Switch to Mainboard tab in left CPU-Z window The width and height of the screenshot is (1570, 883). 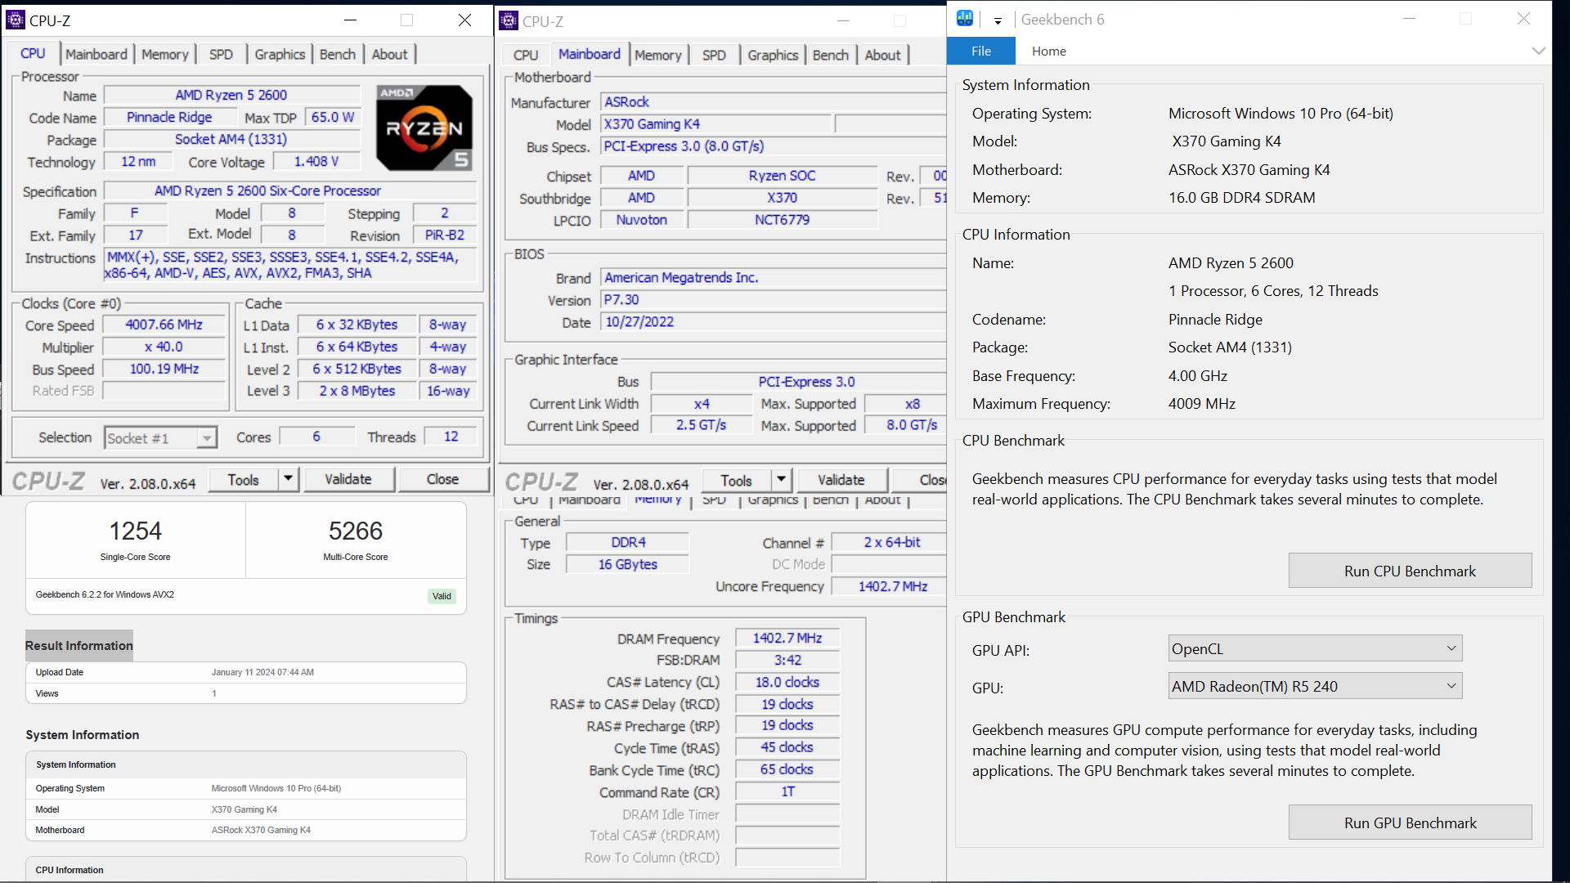coord(96,54)
